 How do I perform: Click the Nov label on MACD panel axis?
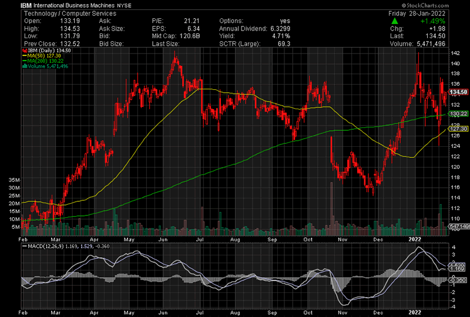pos(343,312)
